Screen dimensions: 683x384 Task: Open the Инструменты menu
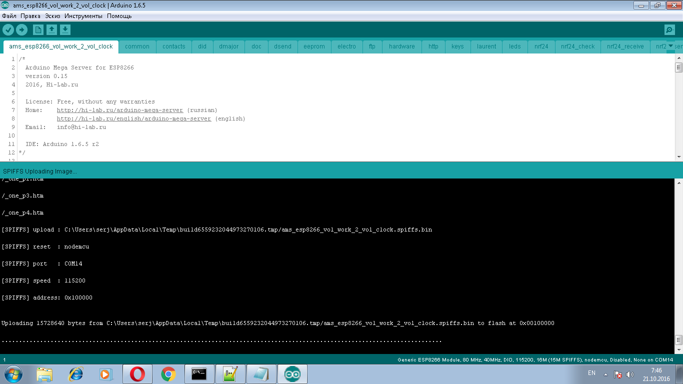[x=83, y=16]
